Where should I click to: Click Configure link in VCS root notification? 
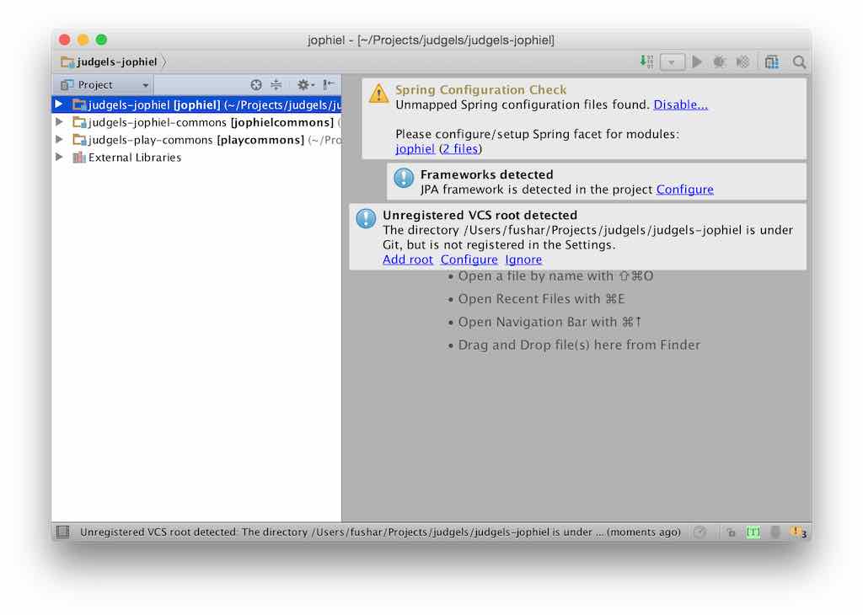tap(469, 259)
